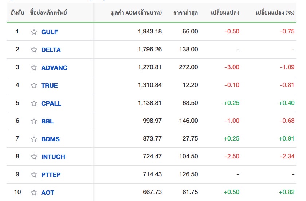
Task: Click TRUE value 1,310.84
Action: (150, 85)
